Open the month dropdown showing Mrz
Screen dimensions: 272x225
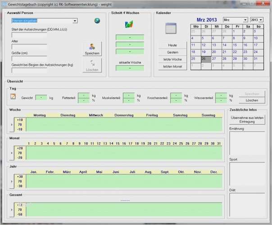[x=245, y=20]
